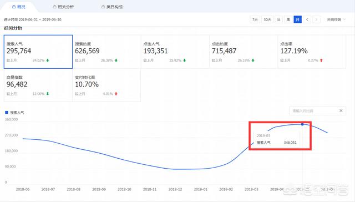Open the 概况 tab
This screenshot has width=355, height=202.
[18, 7]
